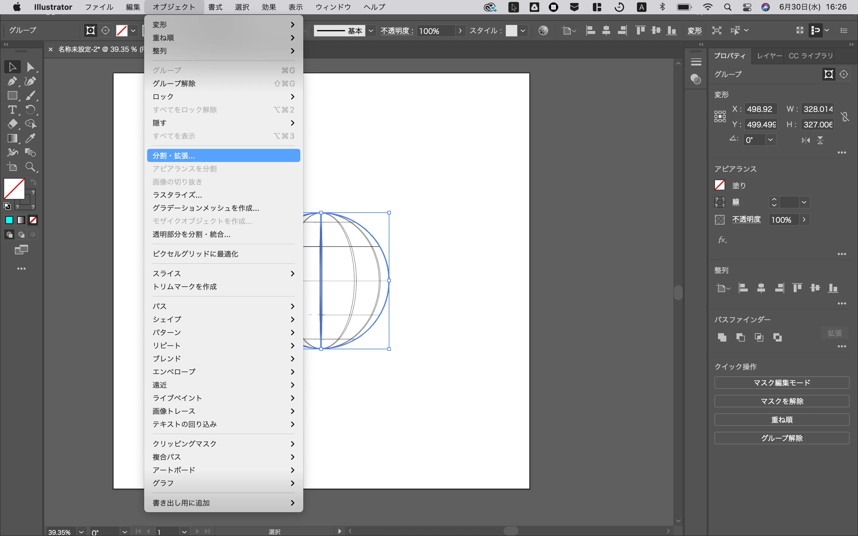Select the Eraser tool
Viewport: 858px width, 536px height.
click(12, 124)
